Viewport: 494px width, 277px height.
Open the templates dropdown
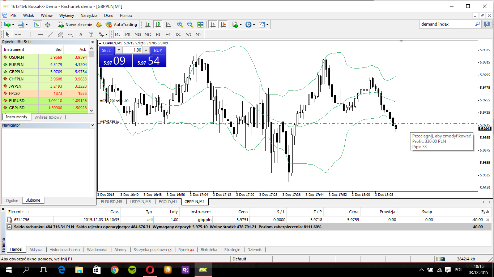264,25
